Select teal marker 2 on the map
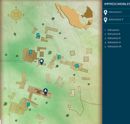Viewport: 130px width, 124px height. coord(77,66)
